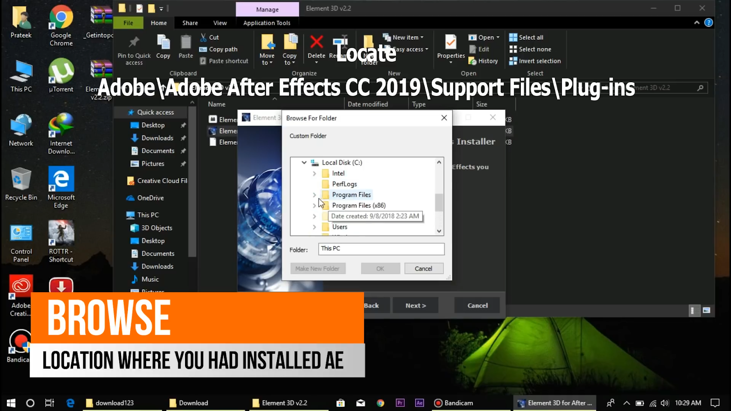Click Cancel in the installer window
The width and height of the screenshot is (731, 411).
(x=477, y=306)
